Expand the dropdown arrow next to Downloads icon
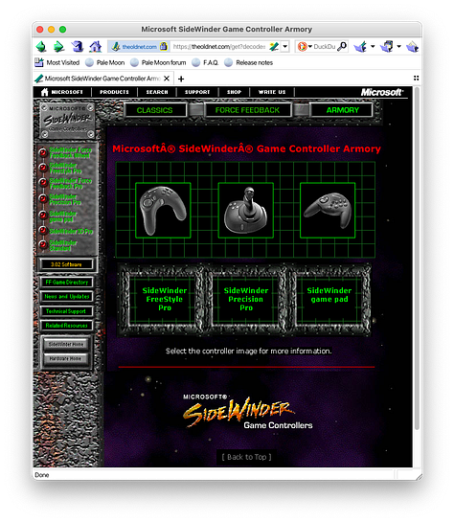 pyautogui.click(x=373, y=47)
